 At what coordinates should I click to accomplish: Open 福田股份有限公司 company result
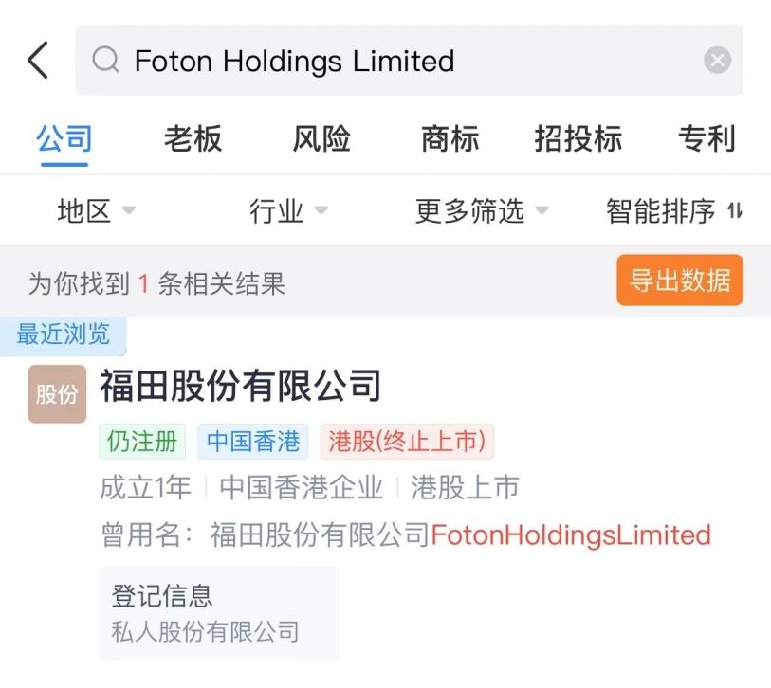[240, 386]
